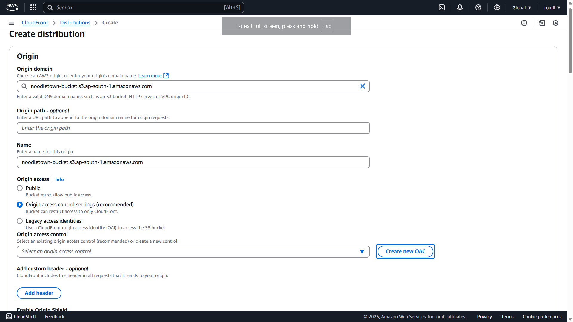The image size is (573, 322).
Task: Click the search magnifier in origin domain
Action: [24, 86]
